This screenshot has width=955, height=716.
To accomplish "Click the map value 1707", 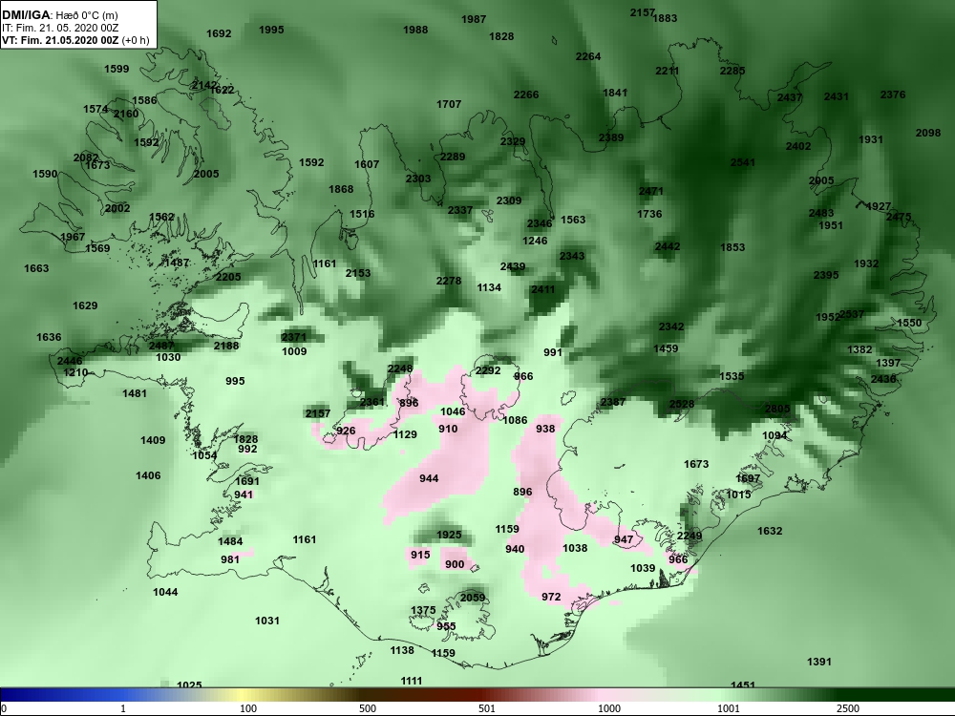I will (x=449, y=104).
